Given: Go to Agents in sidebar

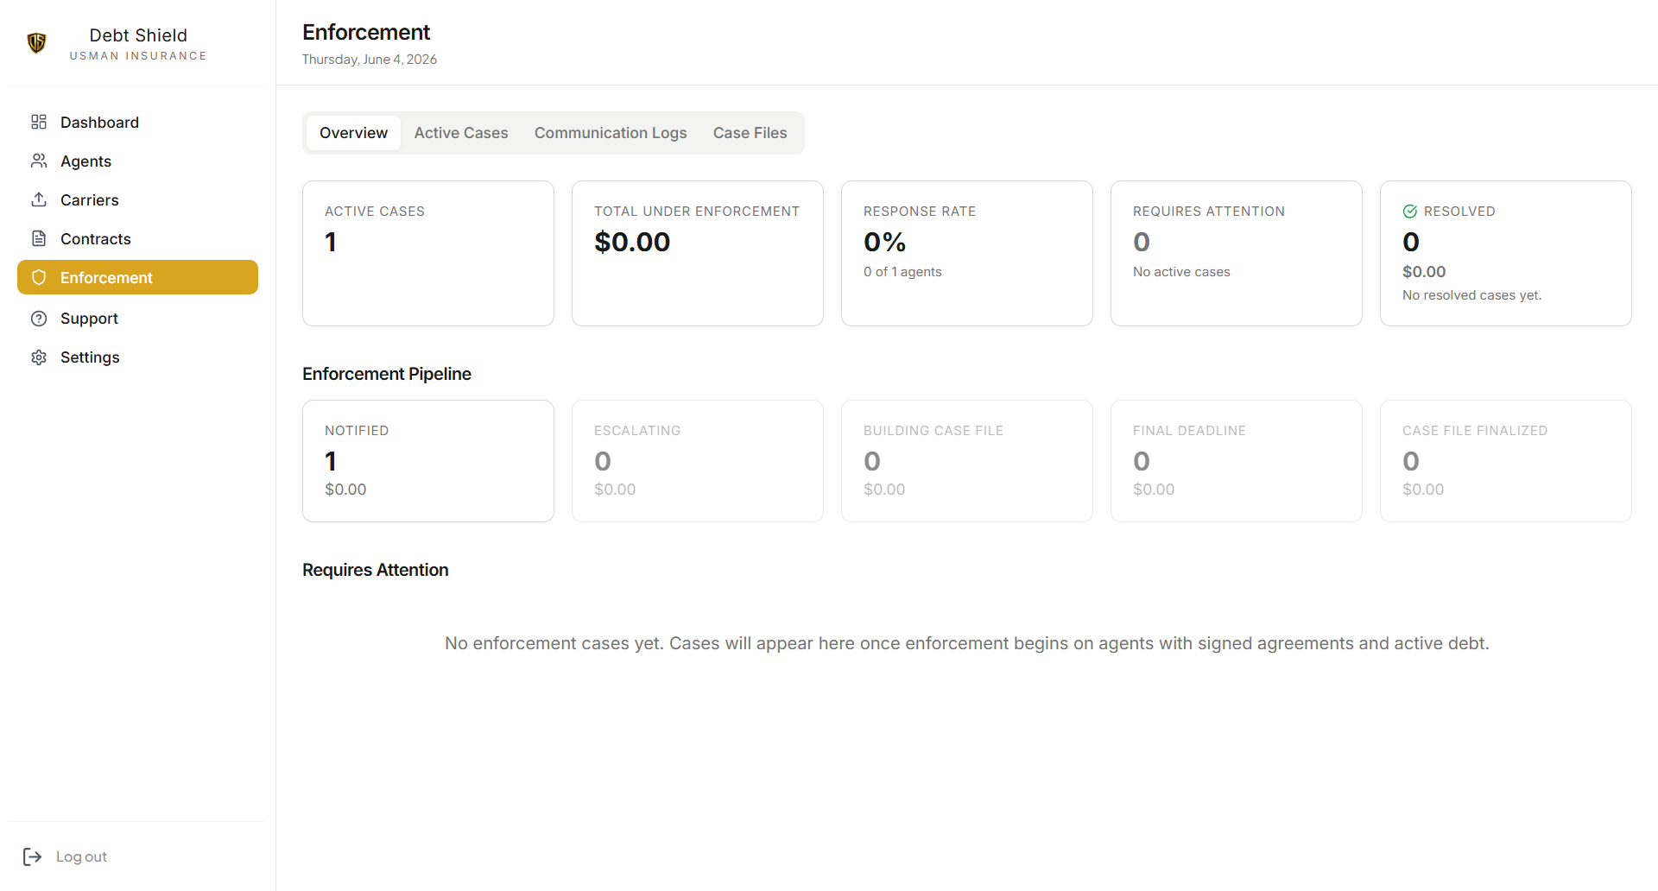Looking at the screenshot, I should click(x=137, y=161).
